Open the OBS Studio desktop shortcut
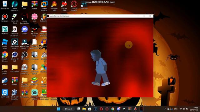Image resolution: width=200 pixels, height=112 pixels. (x=25, y=56)
